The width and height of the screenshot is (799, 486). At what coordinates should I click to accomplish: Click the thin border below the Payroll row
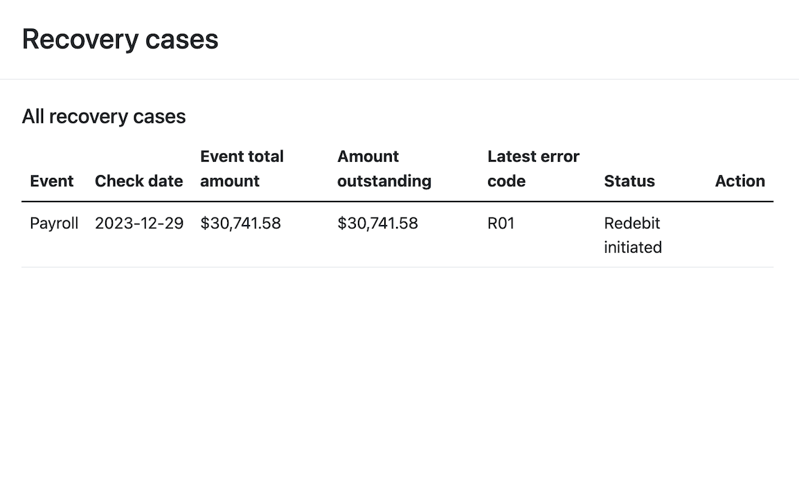pyautogui.click(x=397, y=267)
